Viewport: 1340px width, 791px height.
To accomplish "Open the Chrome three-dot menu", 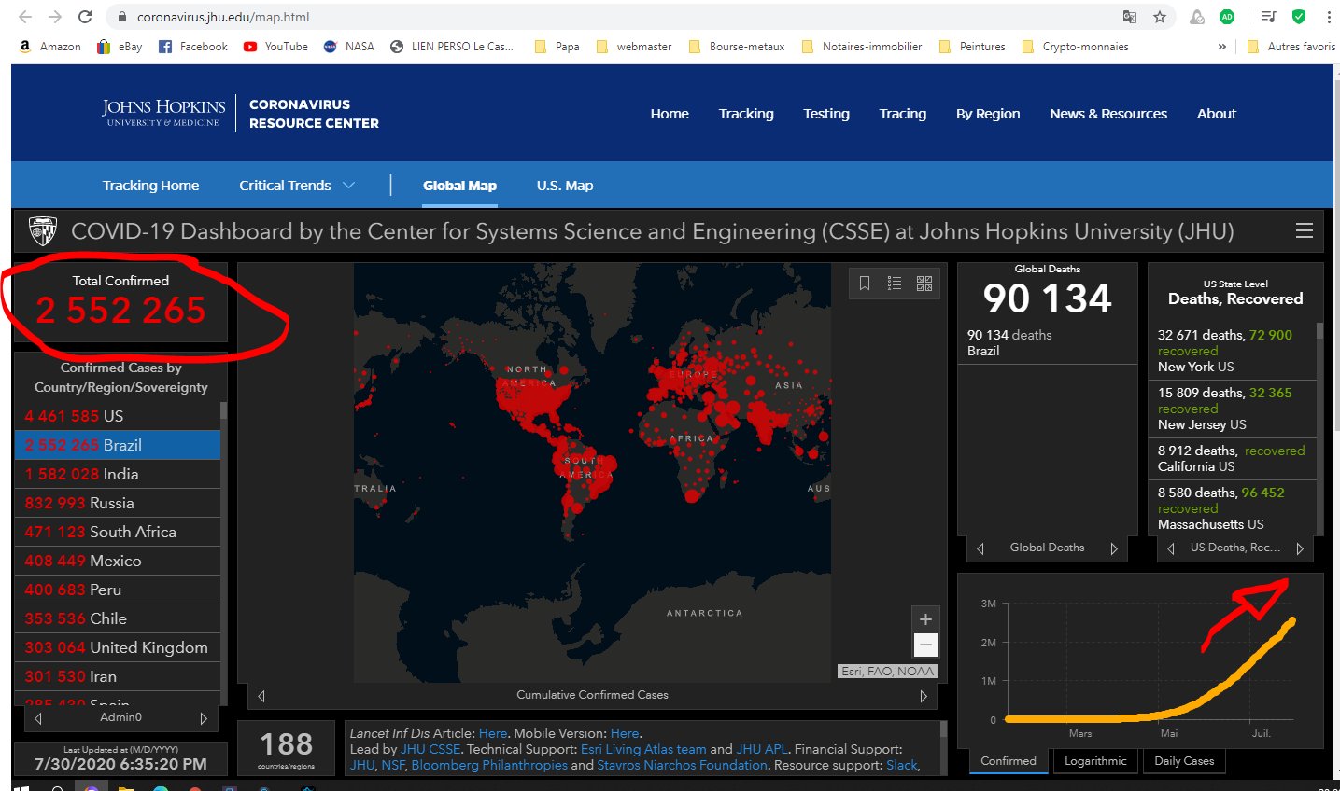I will tap(1329, 17).
